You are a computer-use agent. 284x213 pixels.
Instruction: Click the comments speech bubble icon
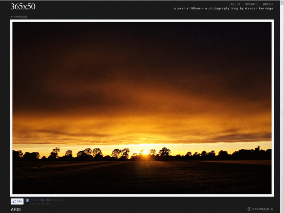click(249, 209)
